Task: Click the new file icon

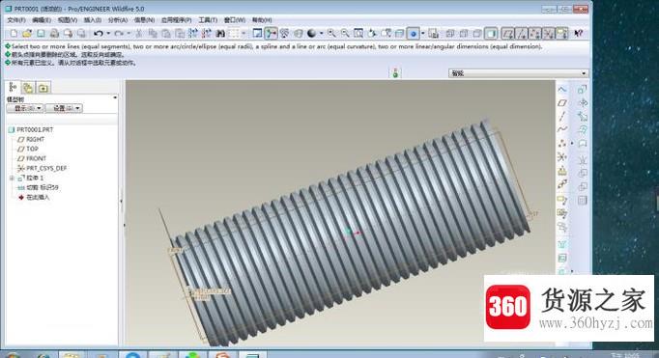Action: (14, 33)
